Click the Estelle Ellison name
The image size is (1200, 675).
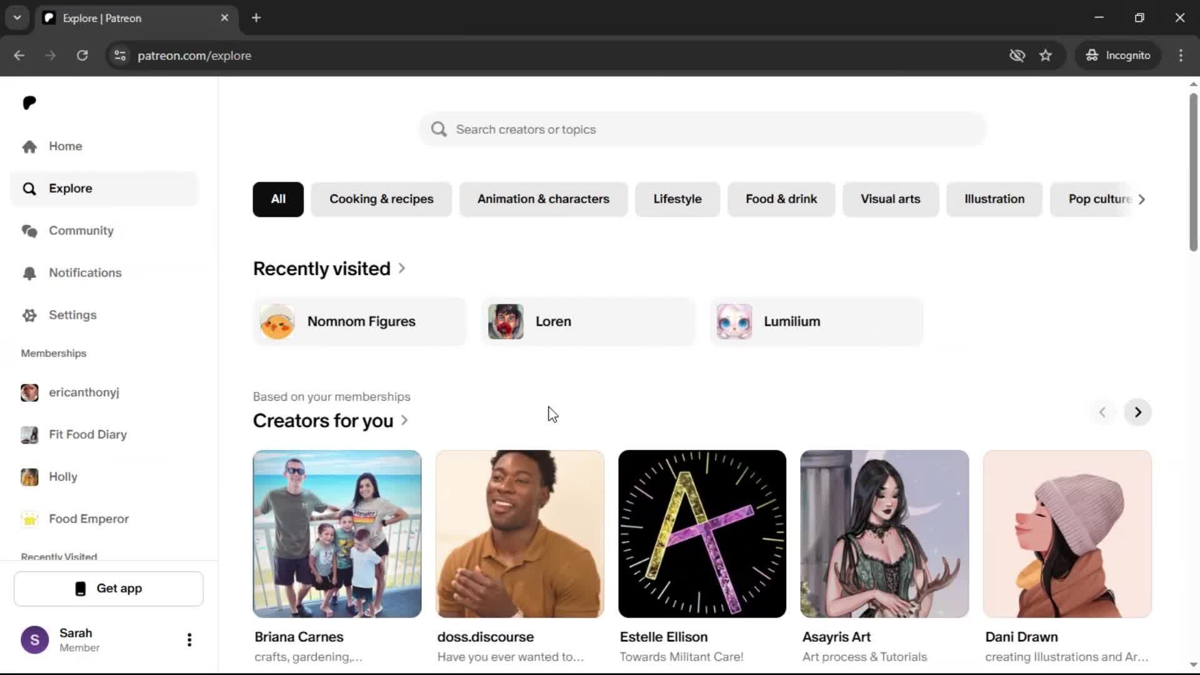click(664, 637)
